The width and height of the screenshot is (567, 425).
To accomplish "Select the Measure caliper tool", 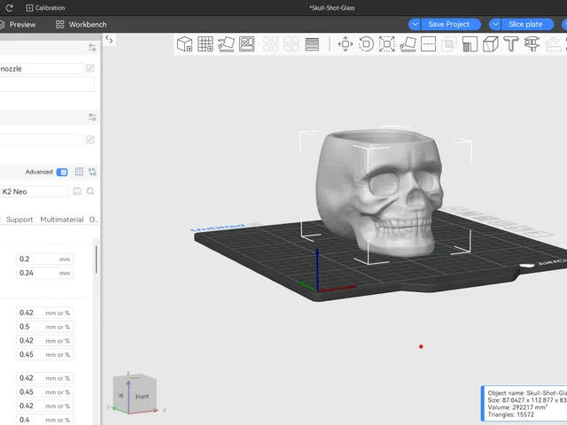I will pos(532,44).
